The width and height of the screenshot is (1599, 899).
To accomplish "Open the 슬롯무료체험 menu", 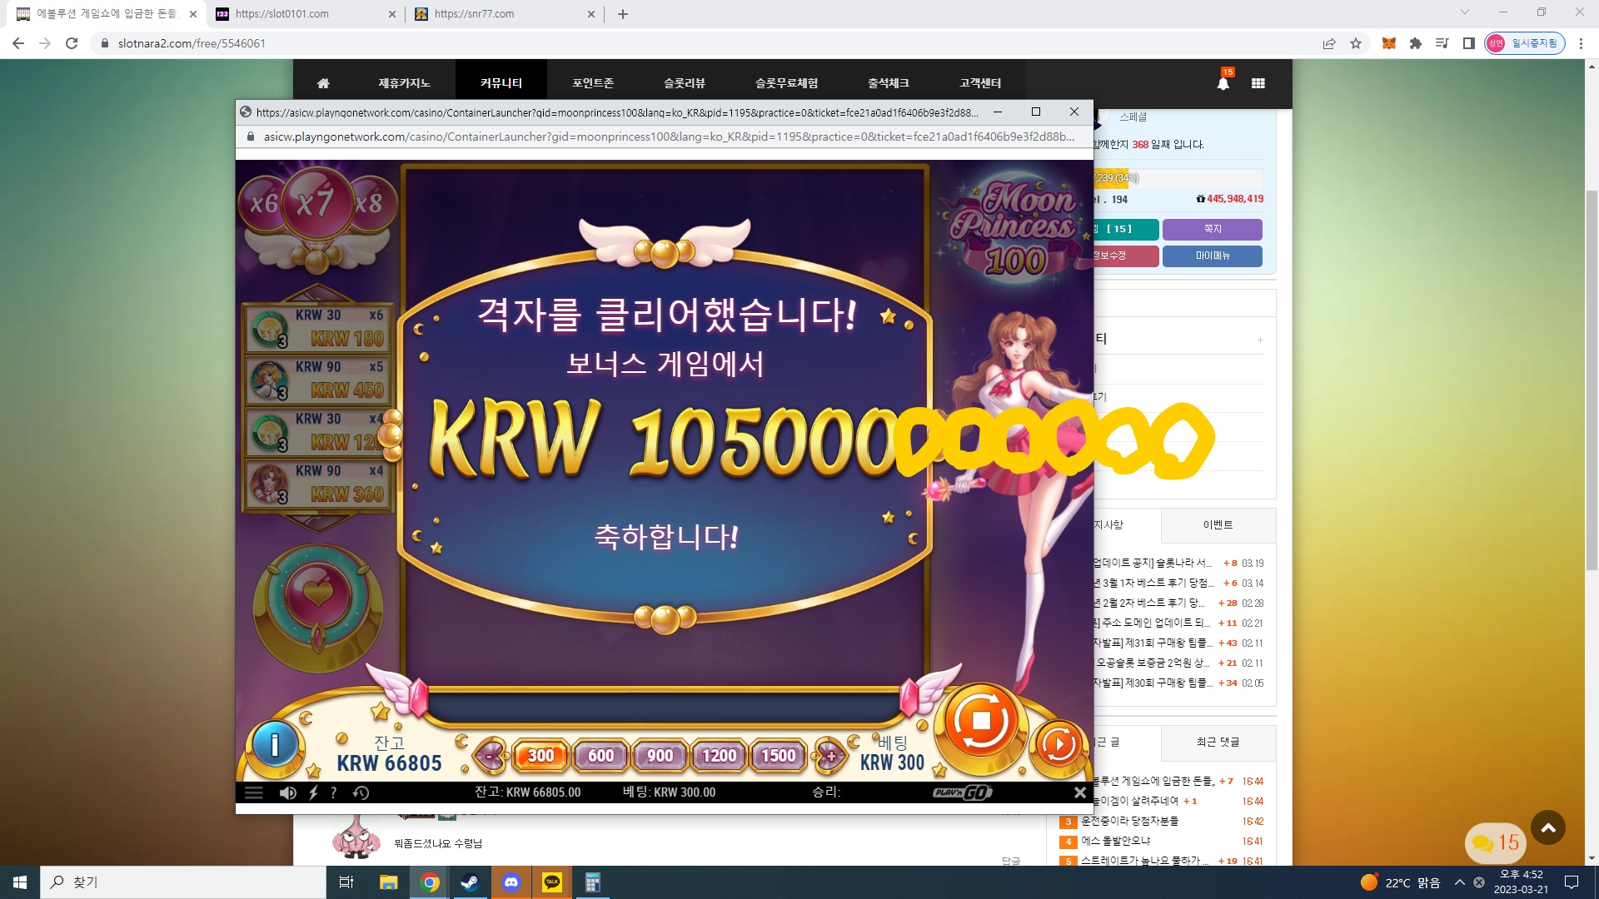I will tap(786, 83).
